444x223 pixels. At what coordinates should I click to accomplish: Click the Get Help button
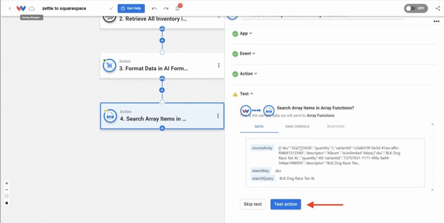point(131,9)
